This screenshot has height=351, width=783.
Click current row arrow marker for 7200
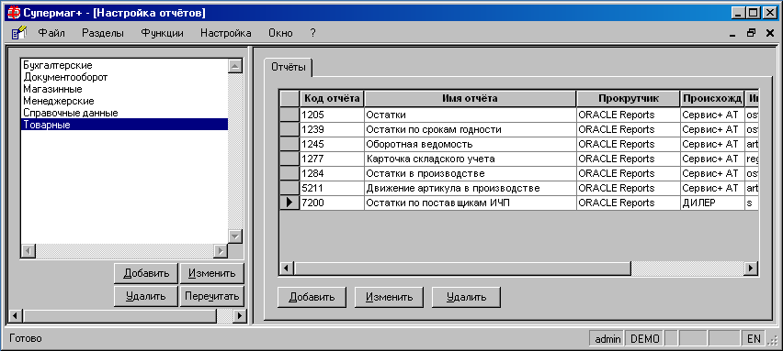click(x=289, y=203)
